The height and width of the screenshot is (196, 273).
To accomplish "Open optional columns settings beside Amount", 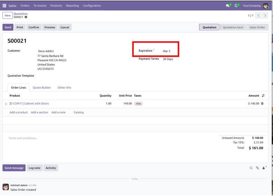I will tap(263, 96).
